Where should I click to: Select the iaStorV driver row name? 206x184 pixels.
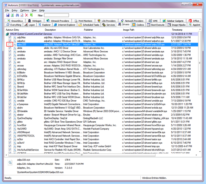21,143
